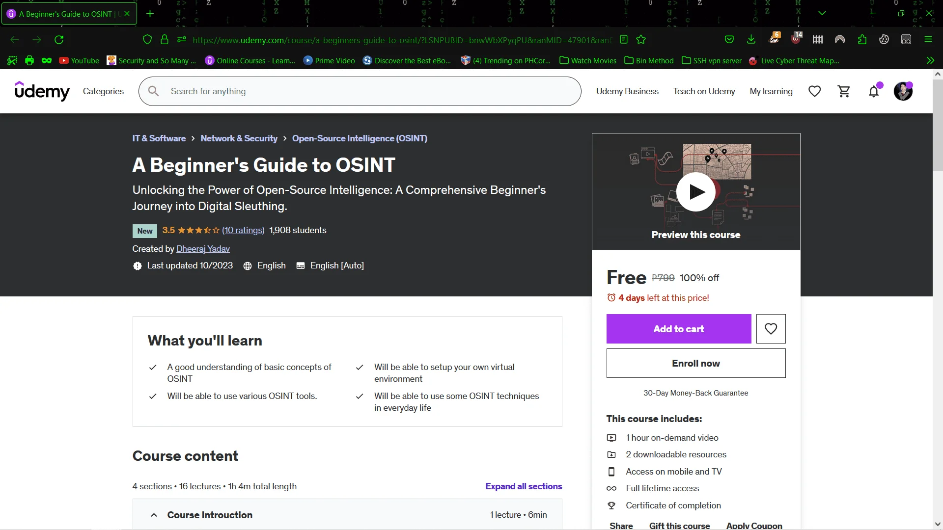Focus the Search for anything field
This screenshot has height=530, width=943.
(360, 91)
